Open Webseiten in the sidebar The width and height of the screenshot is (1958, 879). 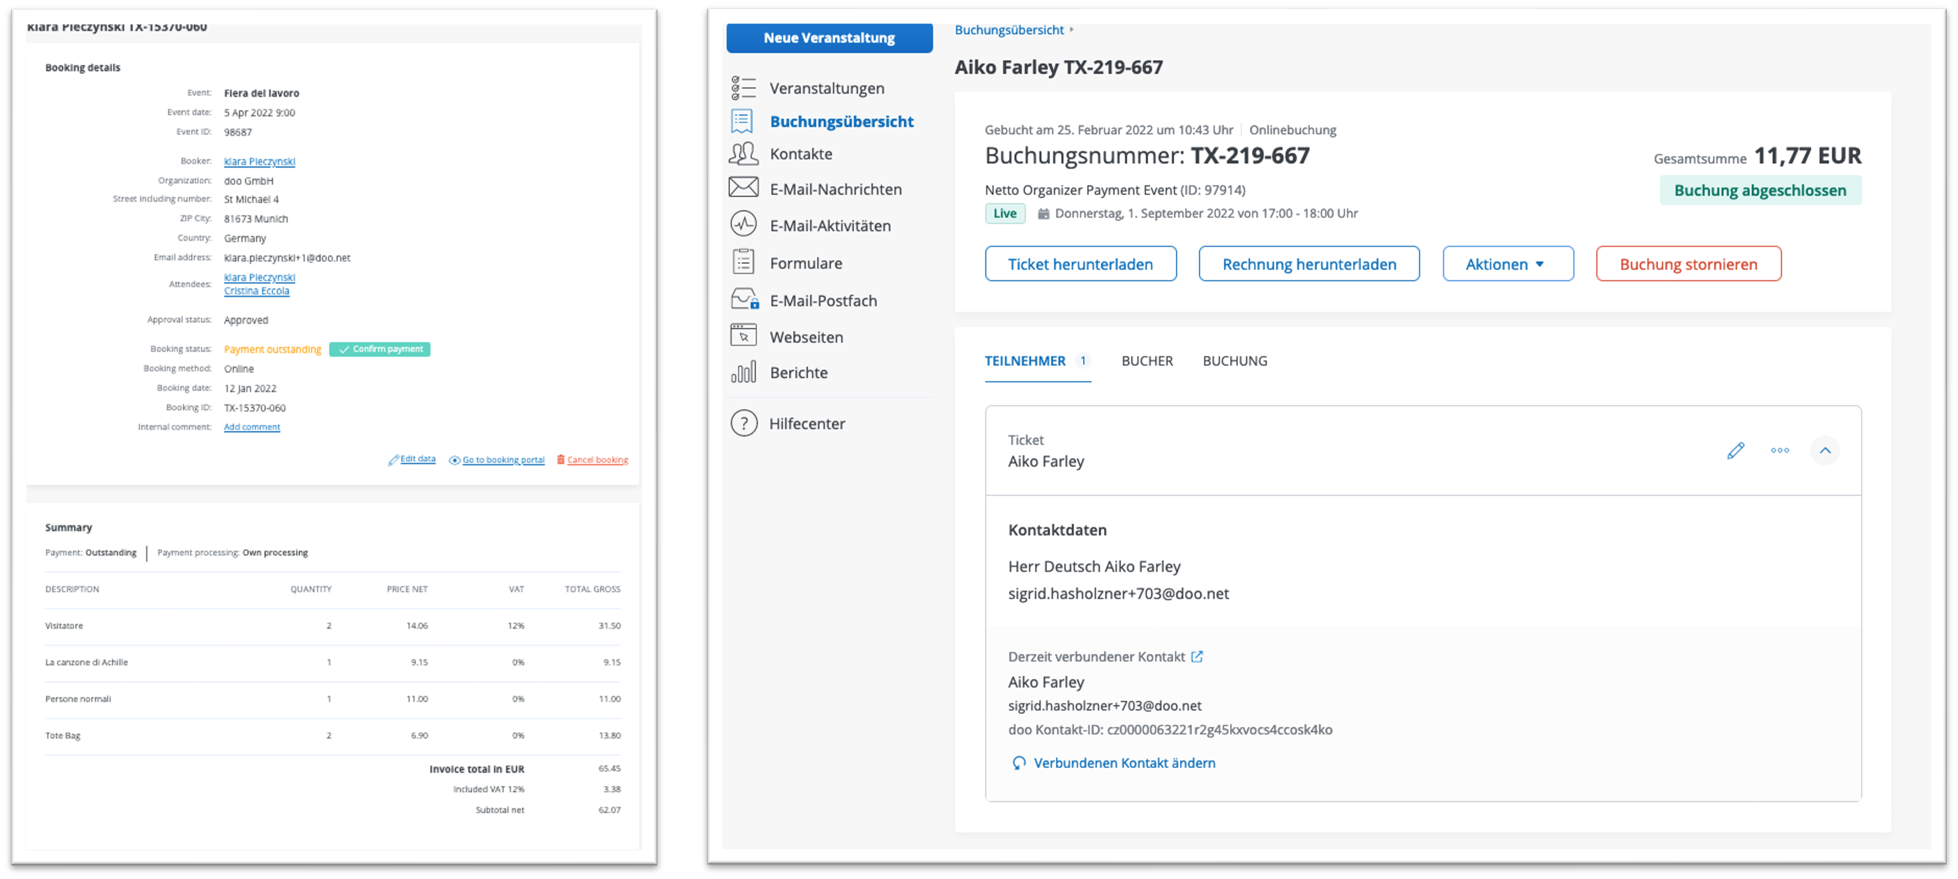point(806,337)
